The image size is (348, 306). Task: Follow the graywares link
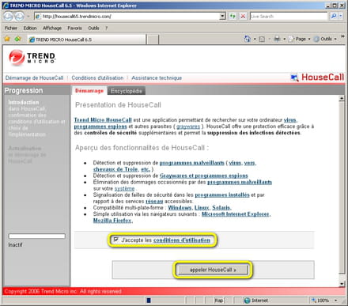[x=188, y=127]
